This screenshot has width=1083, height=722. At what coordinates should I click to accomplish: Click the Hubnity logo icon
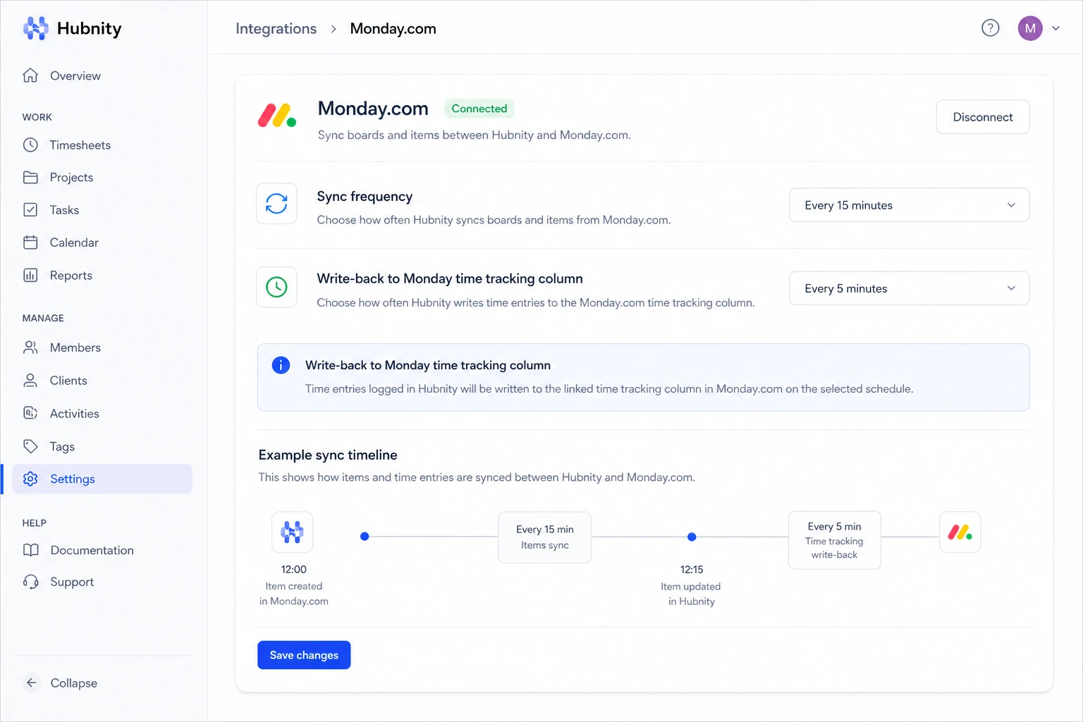(x=35, y=28)
